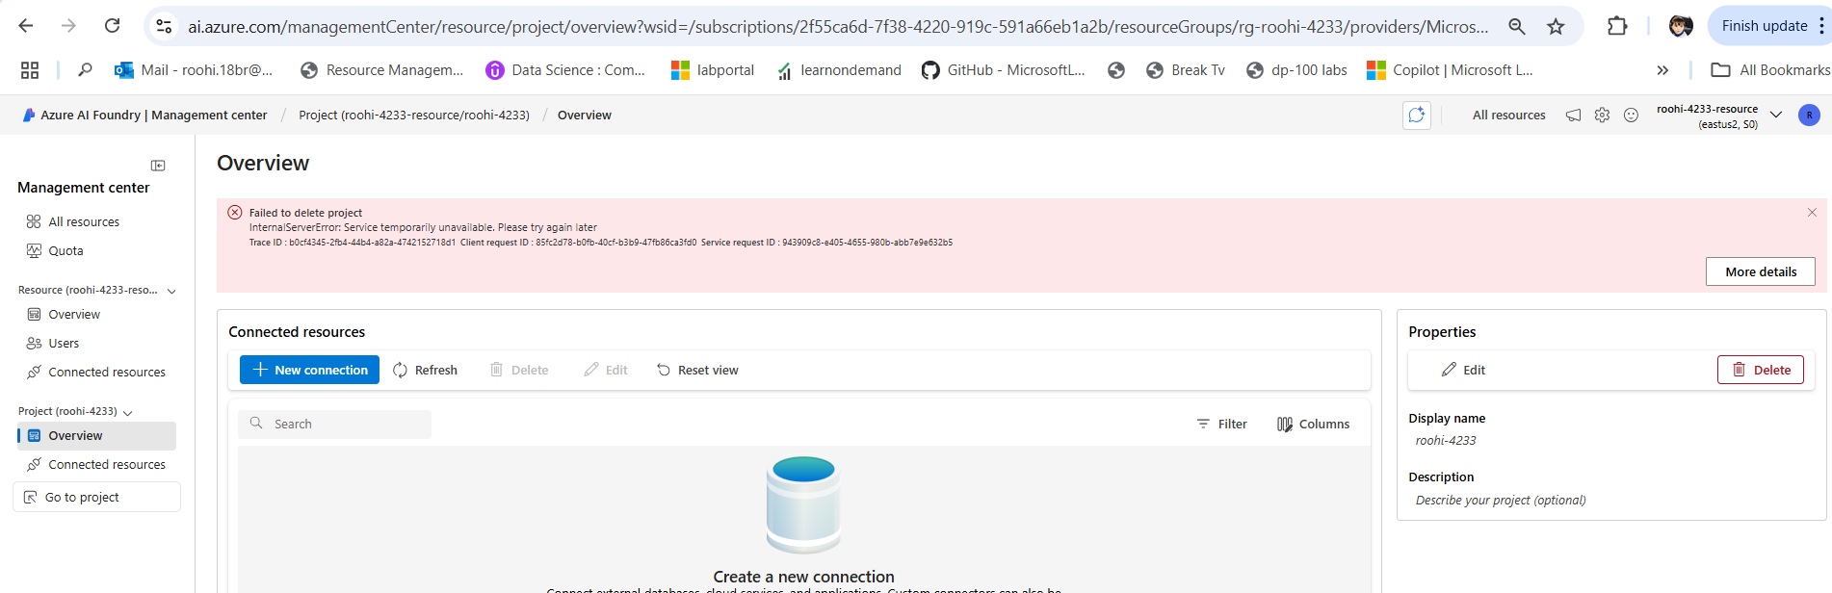This screenshot has height=593, width=1832.
Task: Open resource Connected resources in sidebar
Action: click(107, 372)
